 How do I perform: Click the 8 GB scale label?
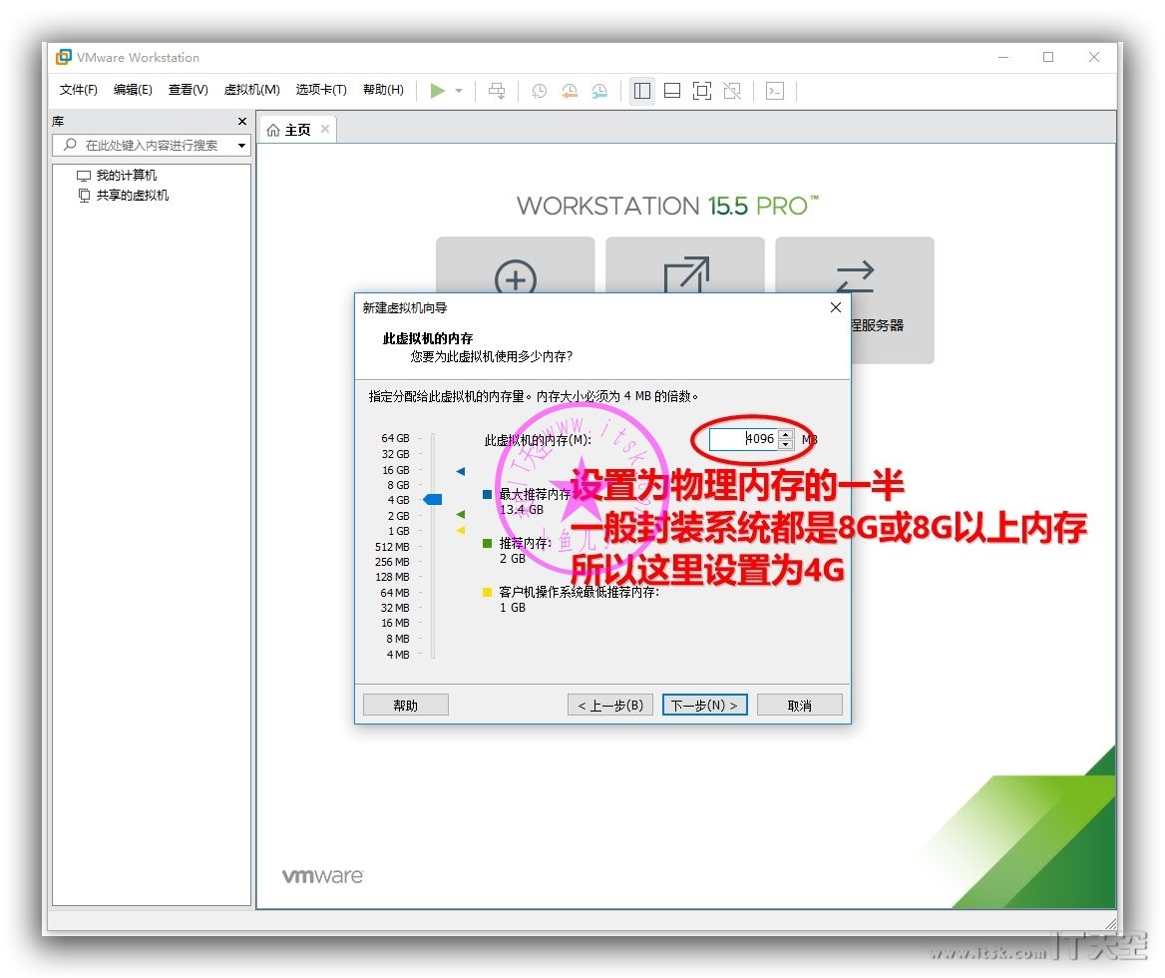tap(398, 485)
